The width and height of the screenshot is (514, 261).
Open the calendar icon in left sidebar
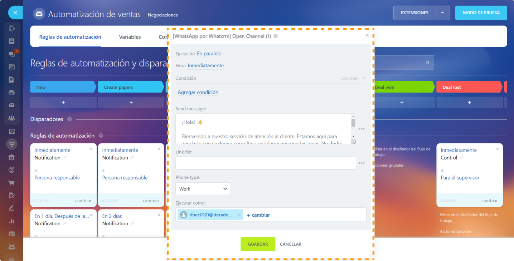[x=11, y=67]
